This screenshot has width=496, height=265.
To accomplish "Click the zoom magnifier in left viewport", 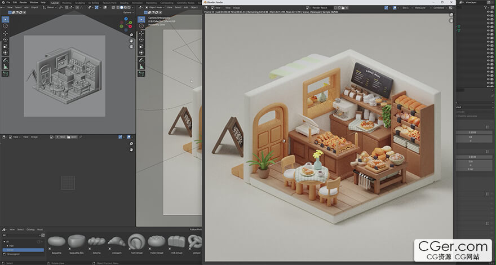I will 131,34.
